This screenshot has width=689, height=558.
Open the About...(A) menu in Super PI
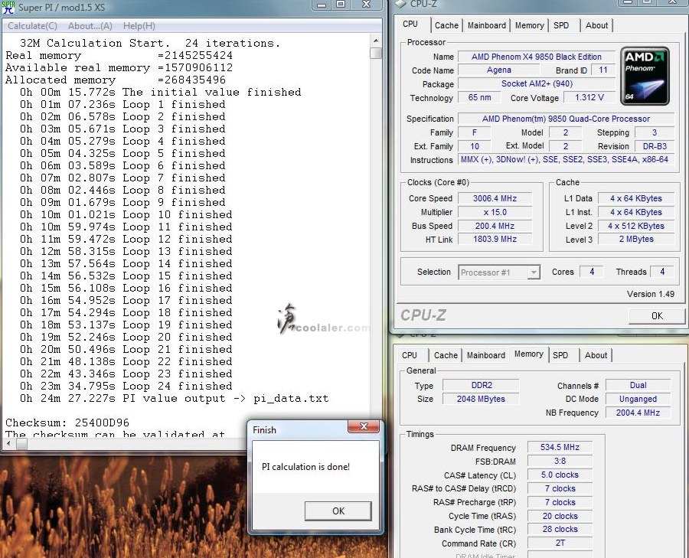click(90, 26)
